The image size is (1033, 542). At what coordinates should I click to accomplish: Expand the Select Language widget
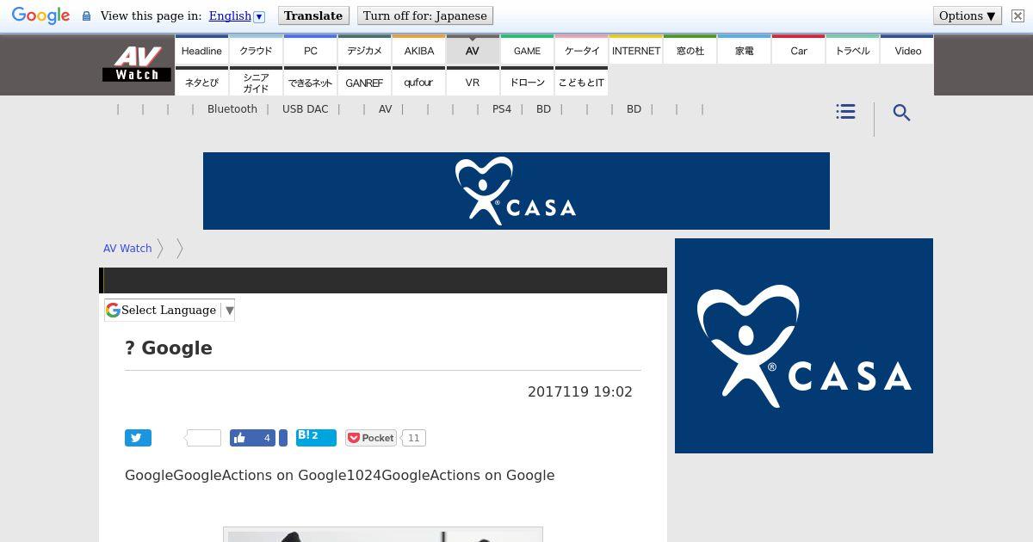coord(170,310)
